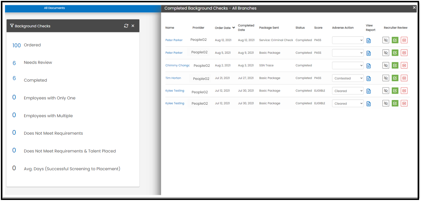Click the Package Sent column header
This screenshot has height=202, width=422.
coord(269,28)
